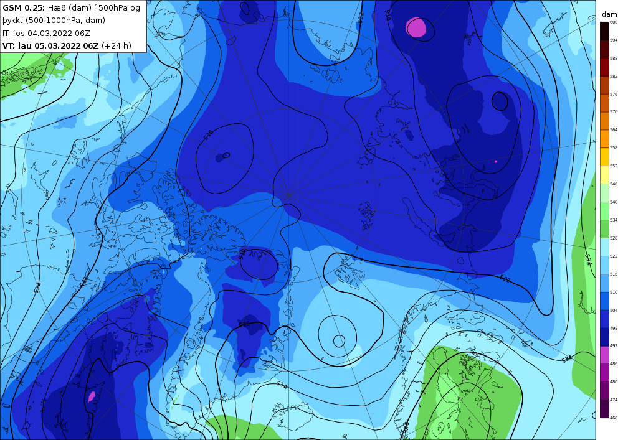Select the pale yellow swatch between 546 and 552
Viewport: 623px width, 440px height.
tap(604, 175)
